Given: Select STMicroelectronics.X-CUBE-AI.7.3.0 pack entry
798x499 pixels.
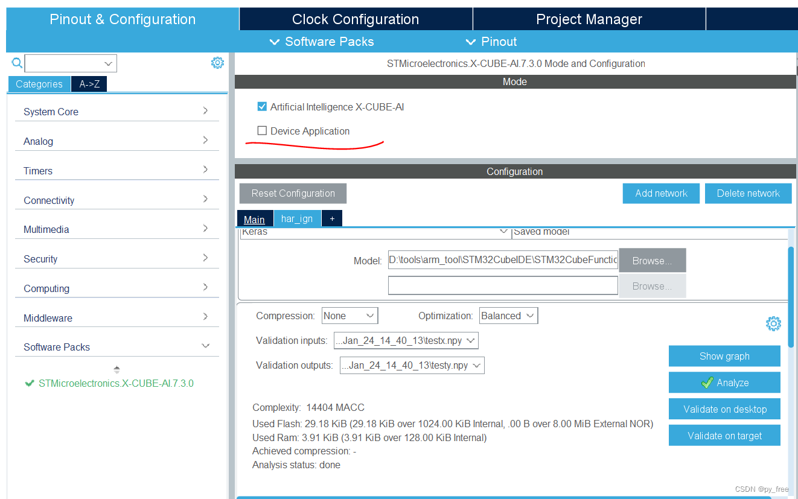Looking at the screenshot, I should (116, 383).
